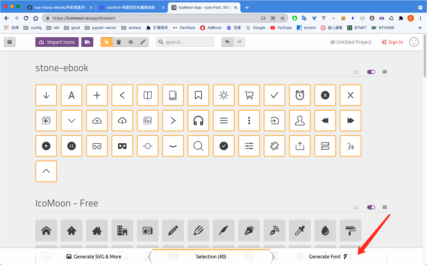Select the plus icon in stone-ebook

click(x=97, y=95)
